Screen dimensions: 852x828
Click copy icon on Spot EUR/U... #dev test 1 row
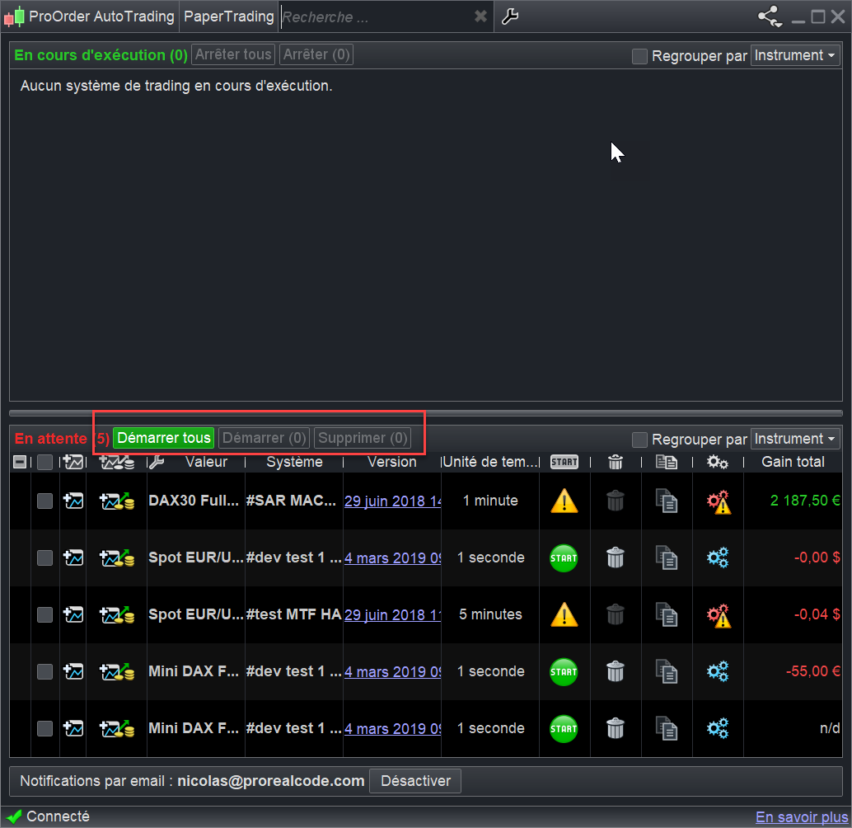(666, 557)
